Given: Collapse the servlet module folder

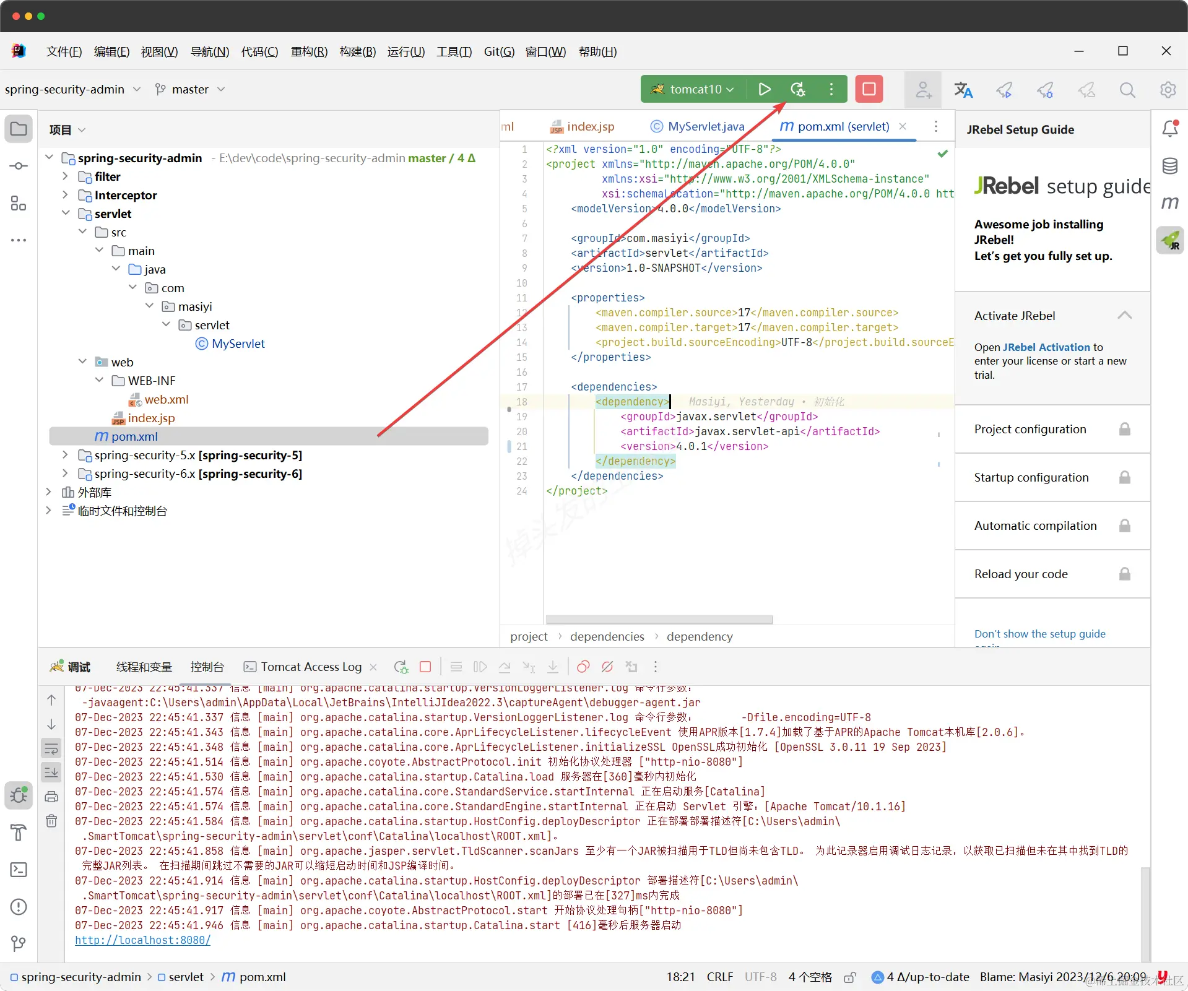Looking at the screenshot, I should [x=65, y=214].
